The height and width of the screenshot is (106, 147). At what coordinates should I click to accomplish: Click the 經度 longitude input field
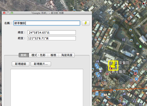click(x=52, y=38)
